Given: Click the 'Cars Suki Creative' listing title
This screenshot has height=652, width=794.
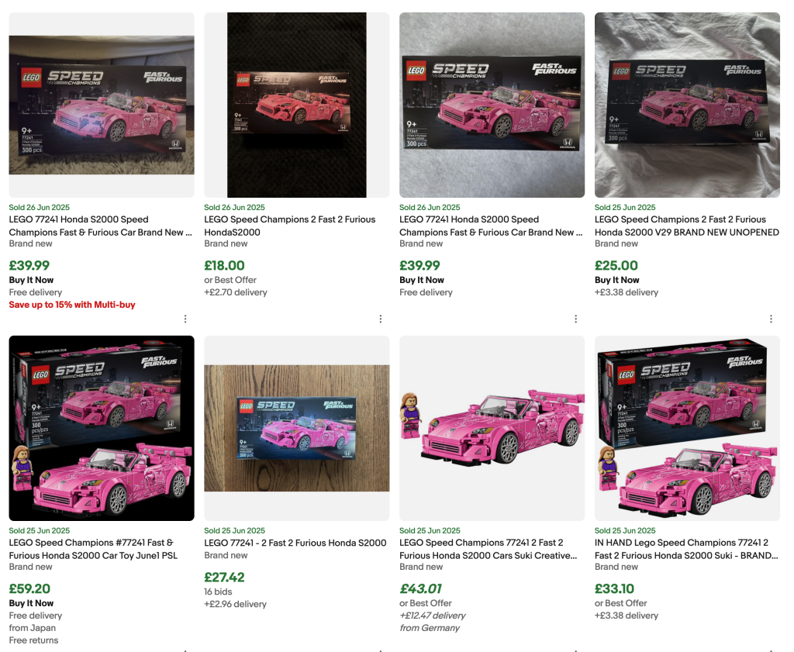Looking at the screenshot, I should 488,549.
